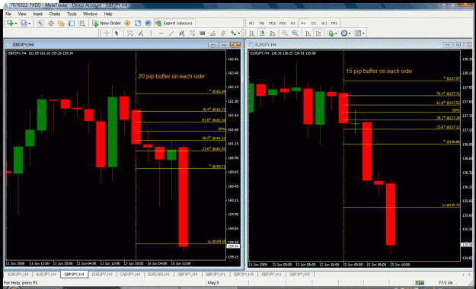The height and width of the screenshot is (289, 476).
Task: Toggle the MN timeframe button
Action: (x=334, y=24)
